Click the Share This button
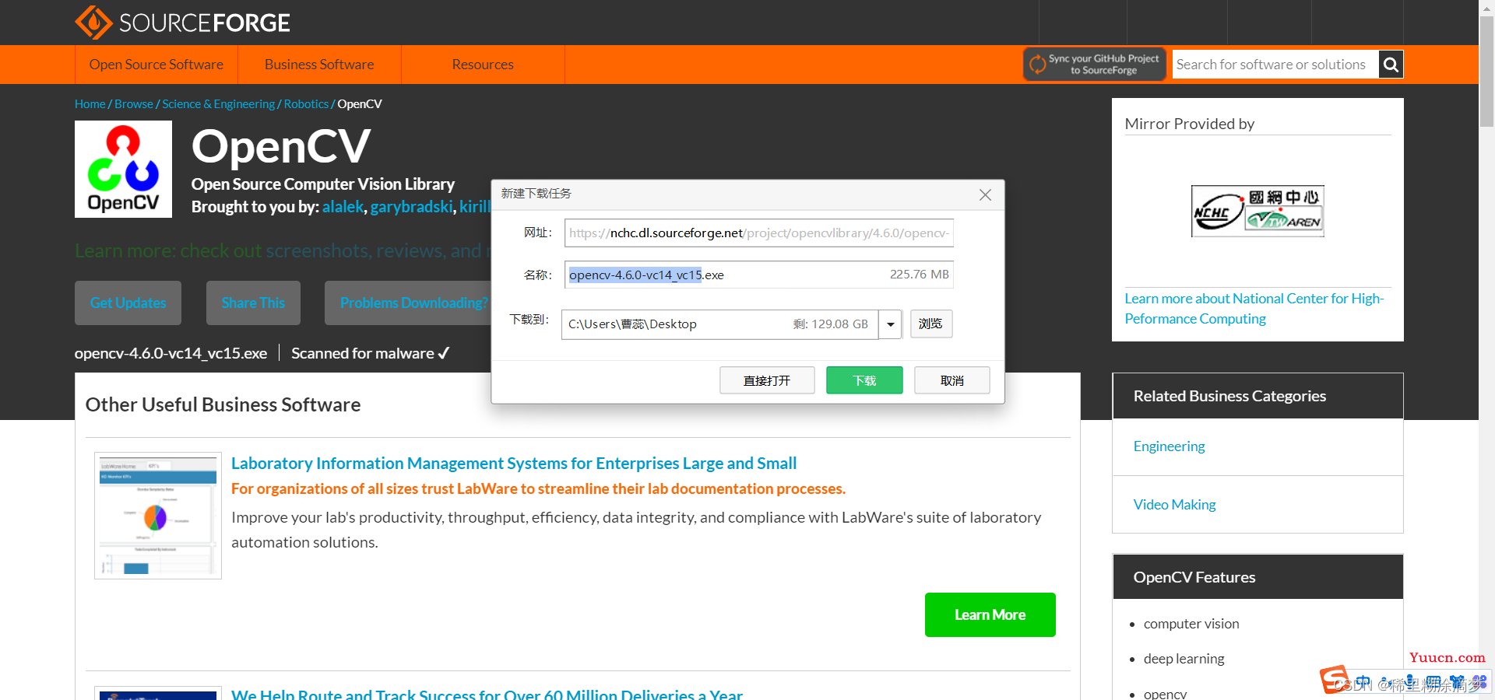Image resolution: width=1495 pixels, height=700 pixels. click(x=253, y=303)
